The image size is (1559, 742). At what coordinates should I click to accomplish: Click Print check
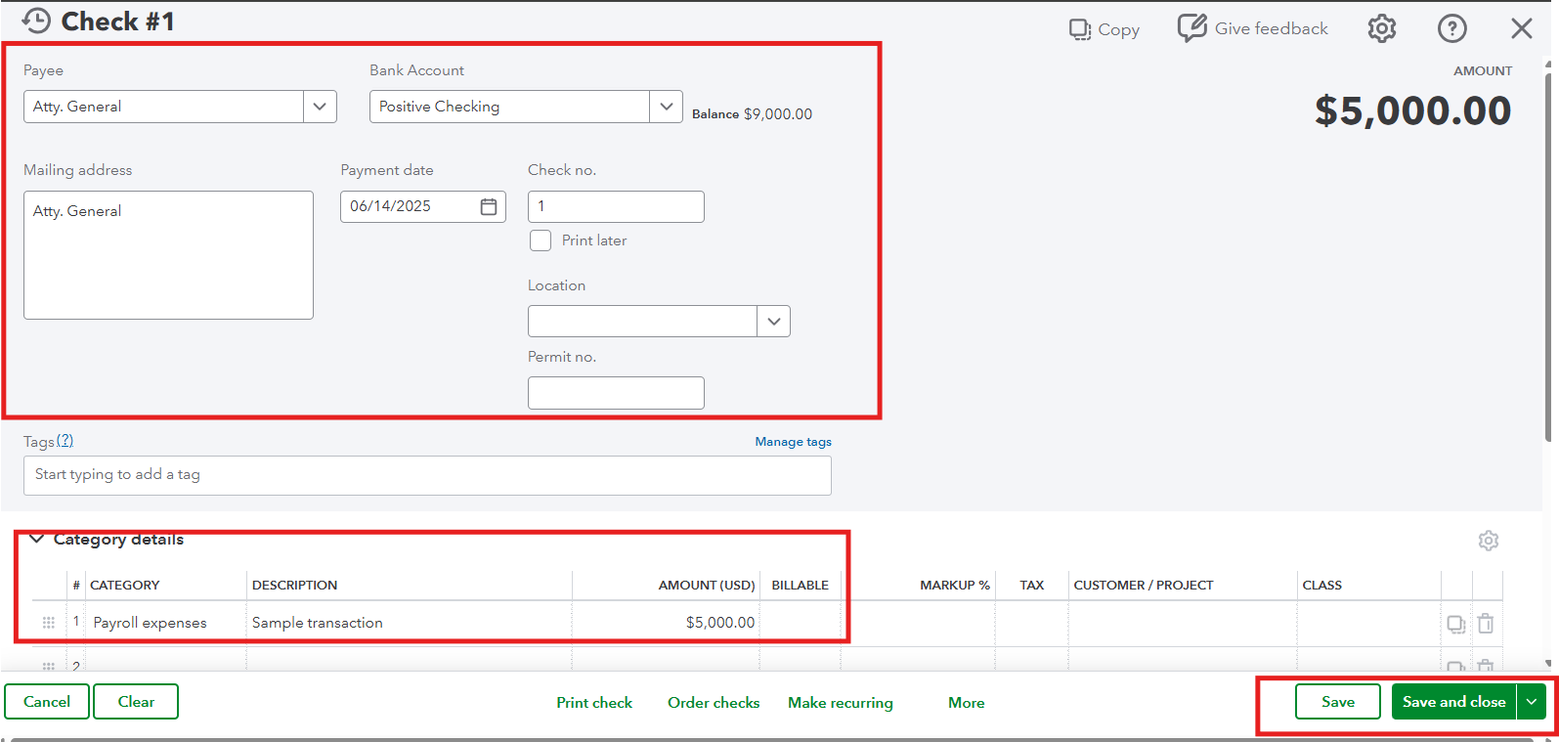(x=594, y=703)
